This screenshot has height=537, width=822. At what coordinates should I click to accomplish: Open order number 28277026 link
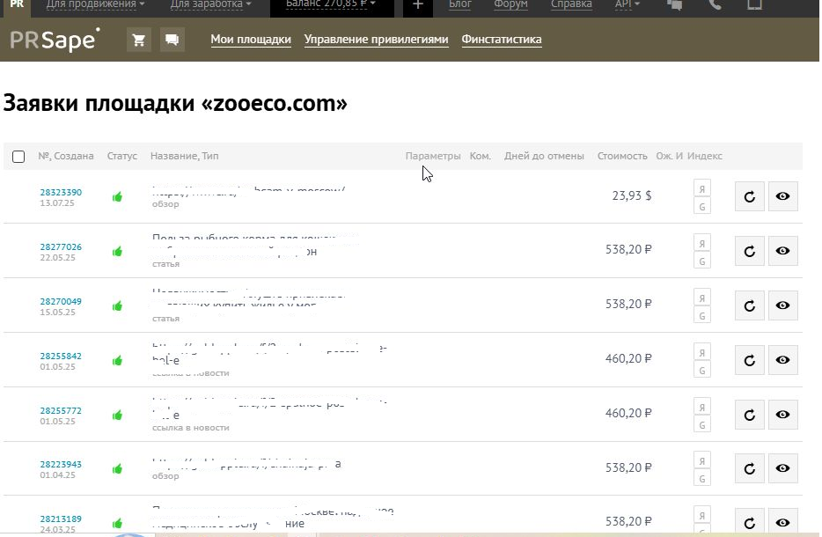[61, 247]
